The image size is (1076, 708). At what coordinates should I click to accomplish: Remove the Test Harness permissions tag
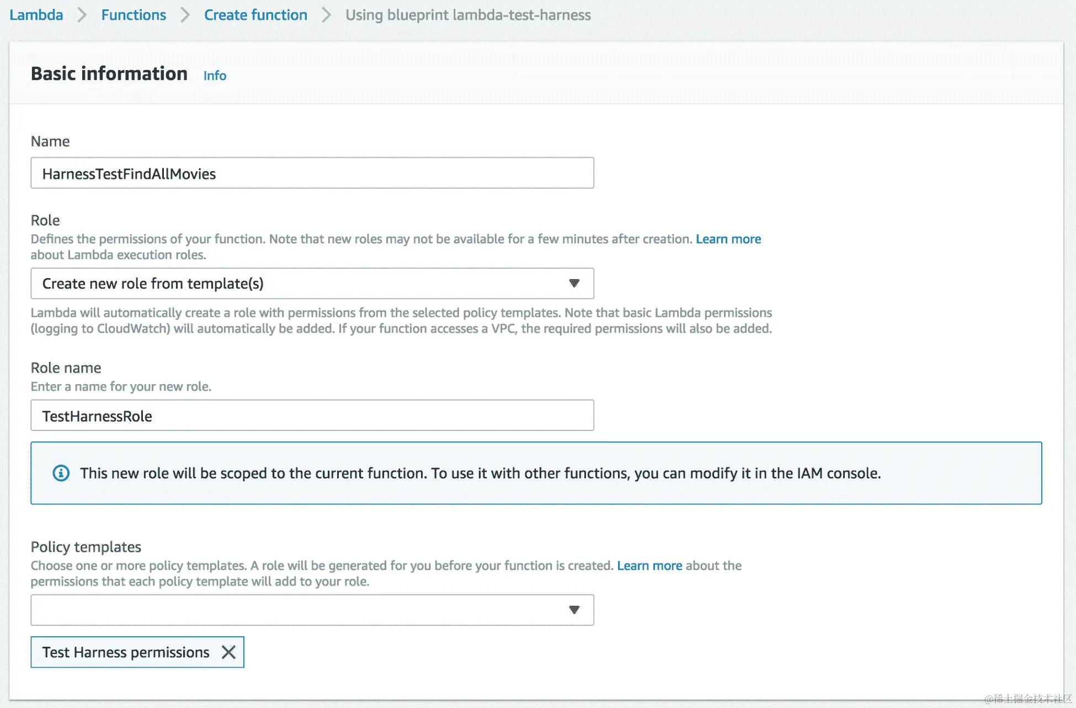(x=228, y=652)
